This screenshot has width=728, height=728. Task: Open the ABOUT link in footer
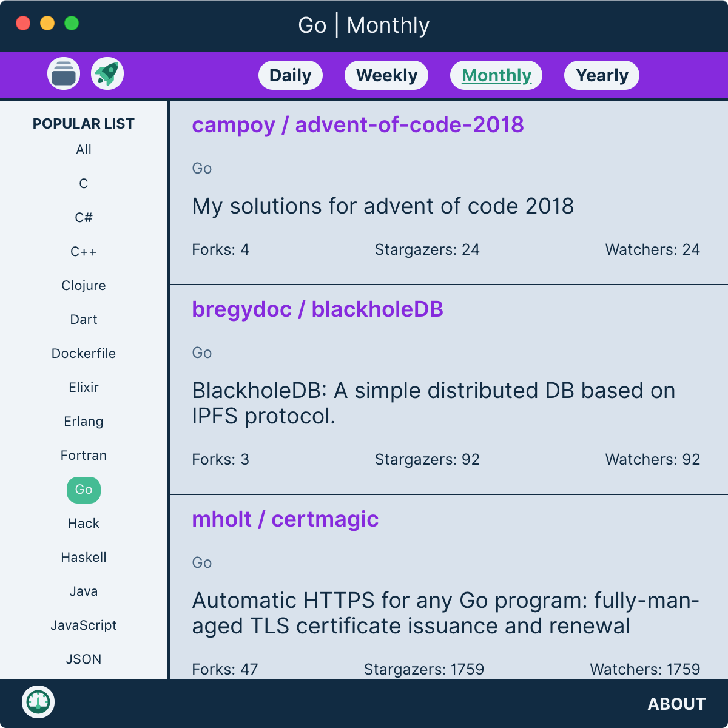pyautogui.click(x=676, y=704)
